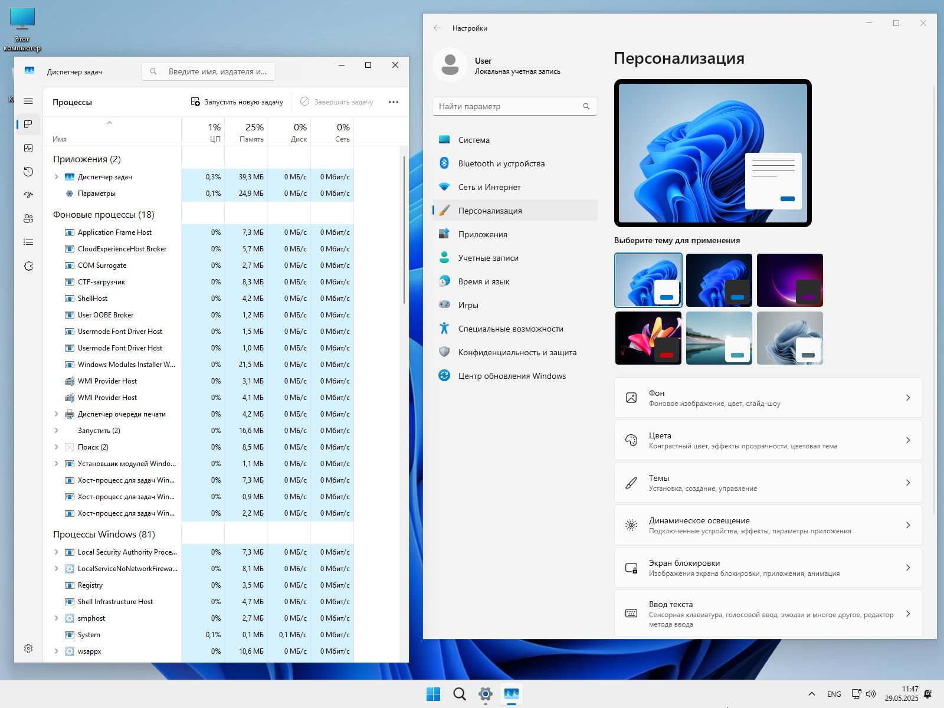
Task: Select dark Windows bloom theme thumbnail
Action: 719,280
